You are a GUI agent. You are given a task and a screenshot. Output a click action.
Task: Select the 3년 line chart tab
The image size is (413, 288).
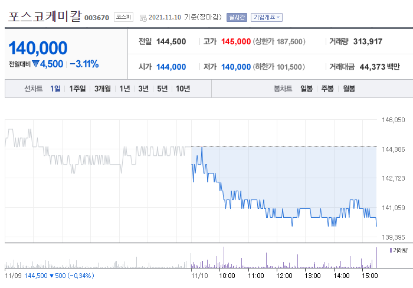pos(143,89)
